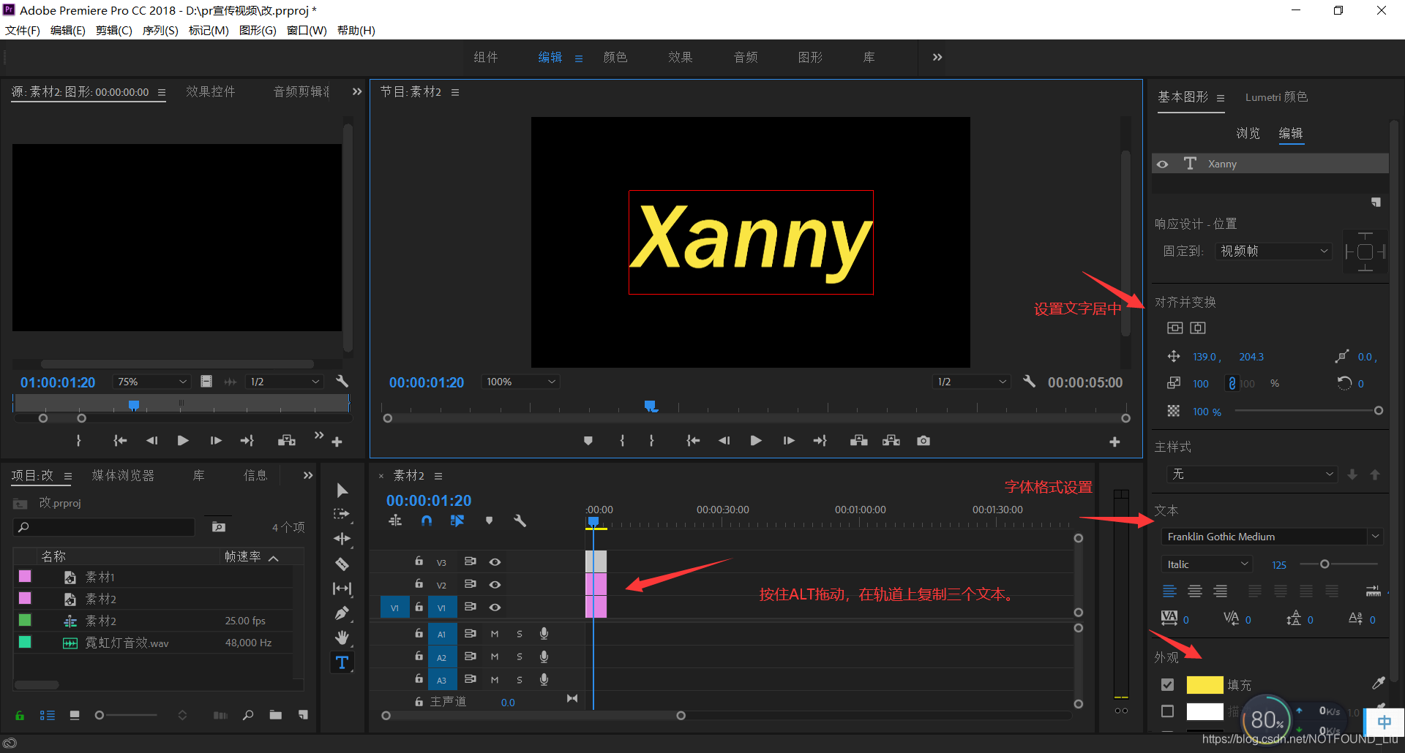Click Lift button in program monitor
The image size is (1405, 753).
point(859,441)
